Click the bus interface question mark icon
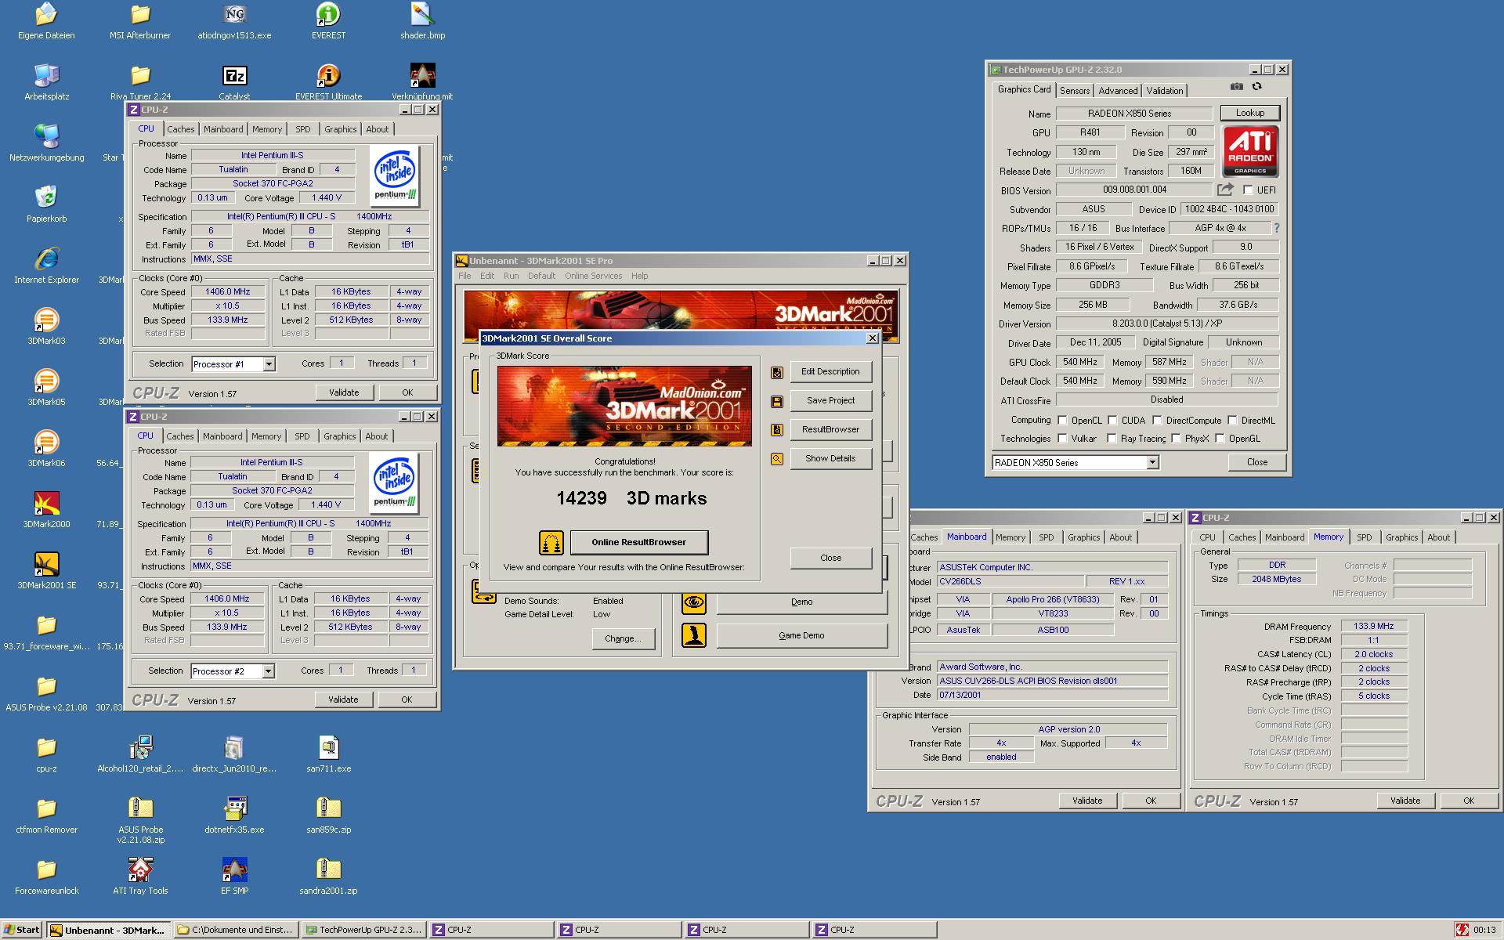 (x=1276, y=228)
